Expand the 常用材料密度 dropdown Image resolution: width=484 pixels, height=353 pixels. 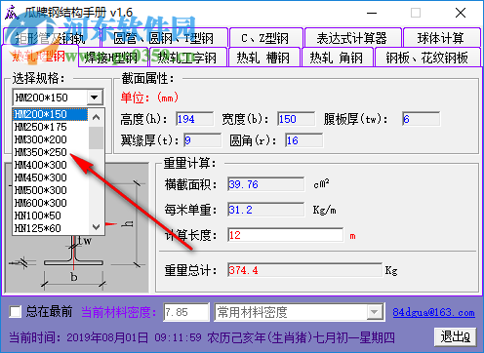coord(375,312)
